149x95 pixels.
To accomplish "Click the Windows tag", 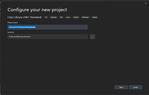I will pos(85,17).
